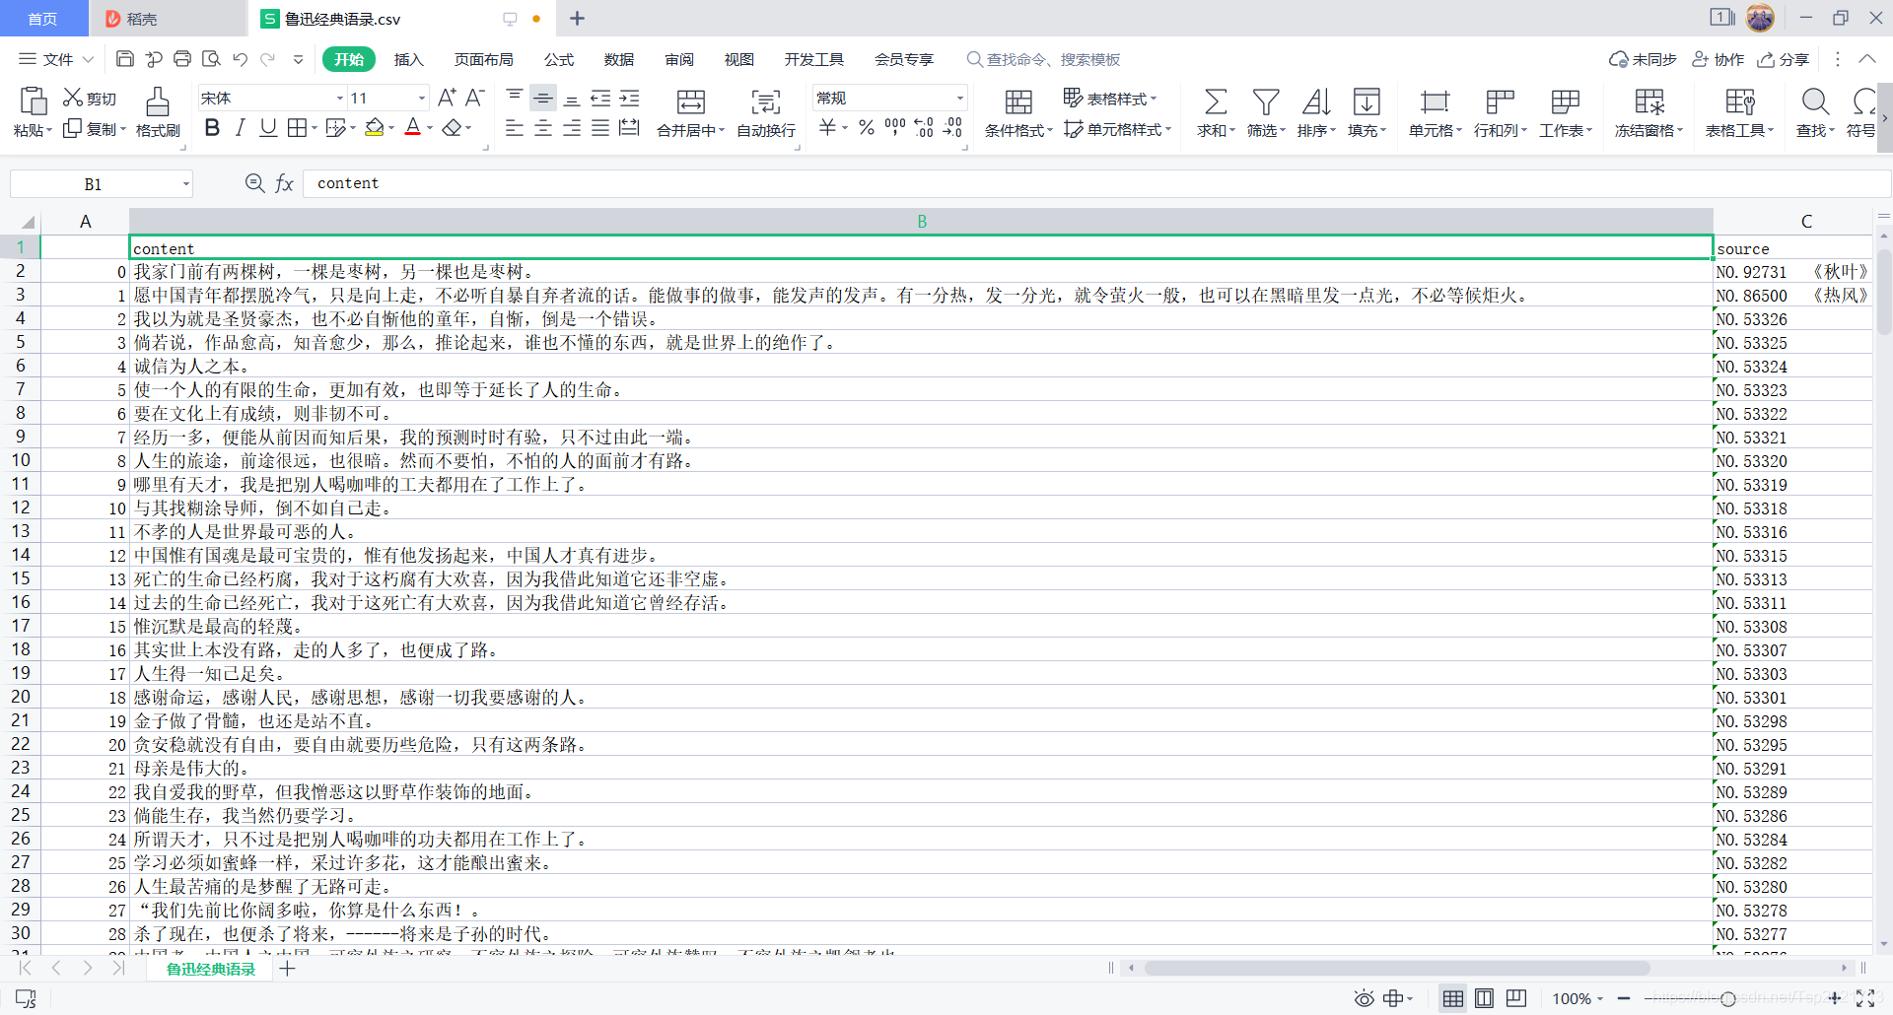The image size is (1893, 1015).
Task: Click the increase decimal places icon
Action: pos(924,127)
